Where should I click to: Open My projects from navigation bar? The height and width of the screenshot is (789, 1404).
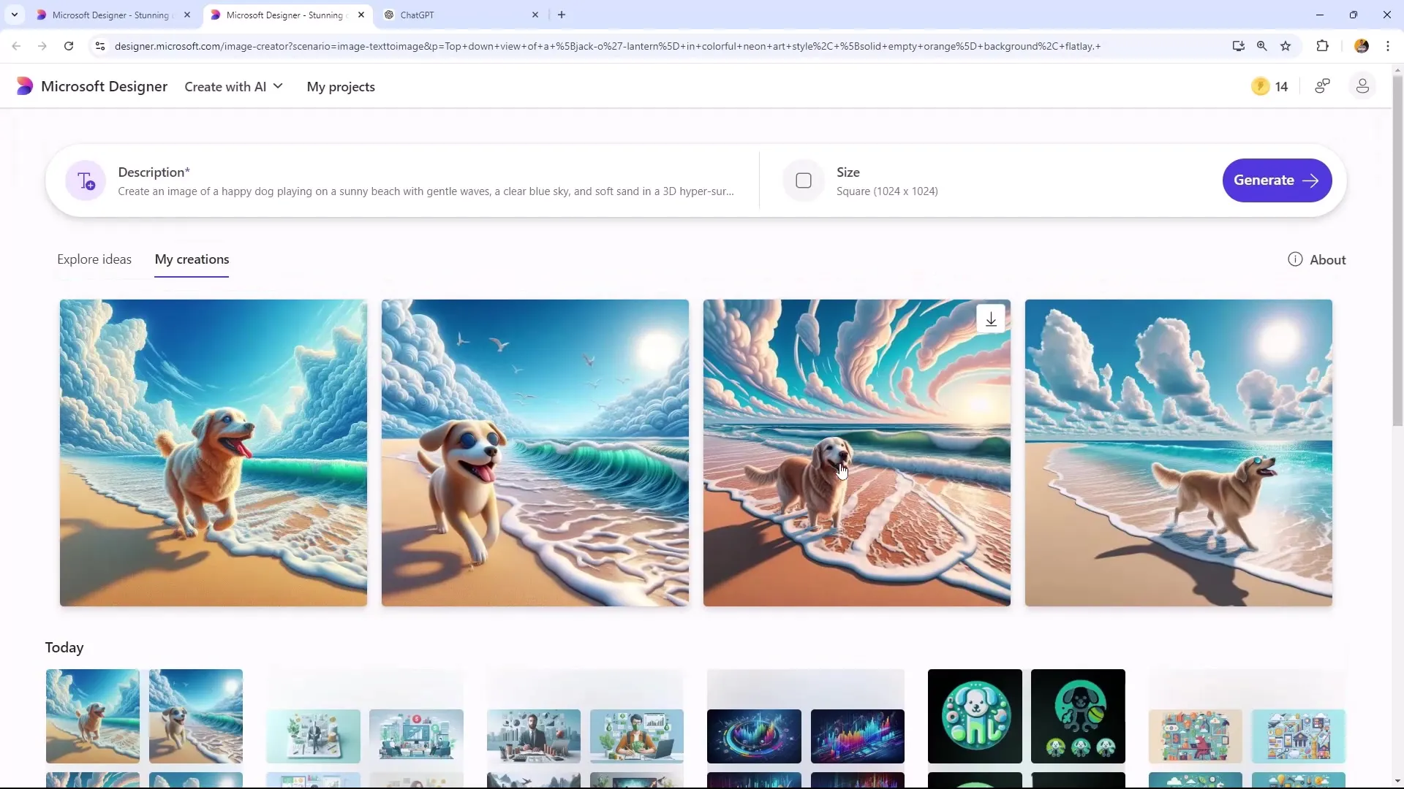click(x=340, y=87)
